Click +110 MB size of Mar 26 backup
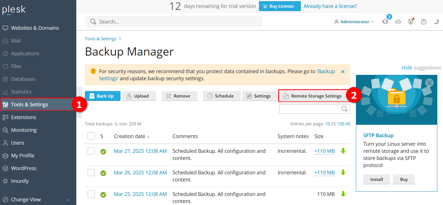443x205 pixels. [x=324, y=173]
